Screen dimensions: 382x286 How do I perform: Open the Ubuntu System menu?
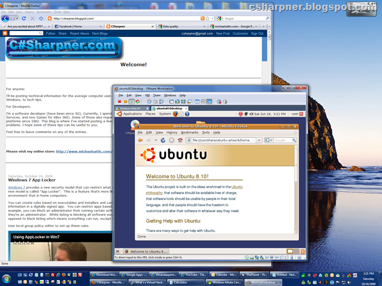[x=165, y=114]
